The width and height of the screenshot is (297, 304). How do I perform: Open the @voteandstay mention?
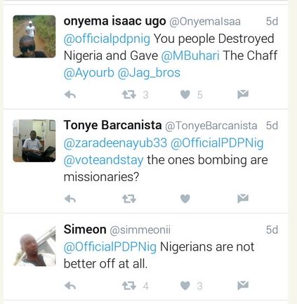[x=103, y=160]
